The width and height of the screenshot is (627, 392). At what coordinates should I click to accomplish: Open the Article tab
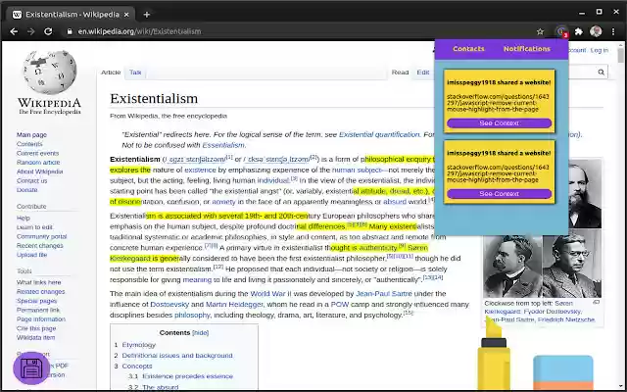coord(111,73)
